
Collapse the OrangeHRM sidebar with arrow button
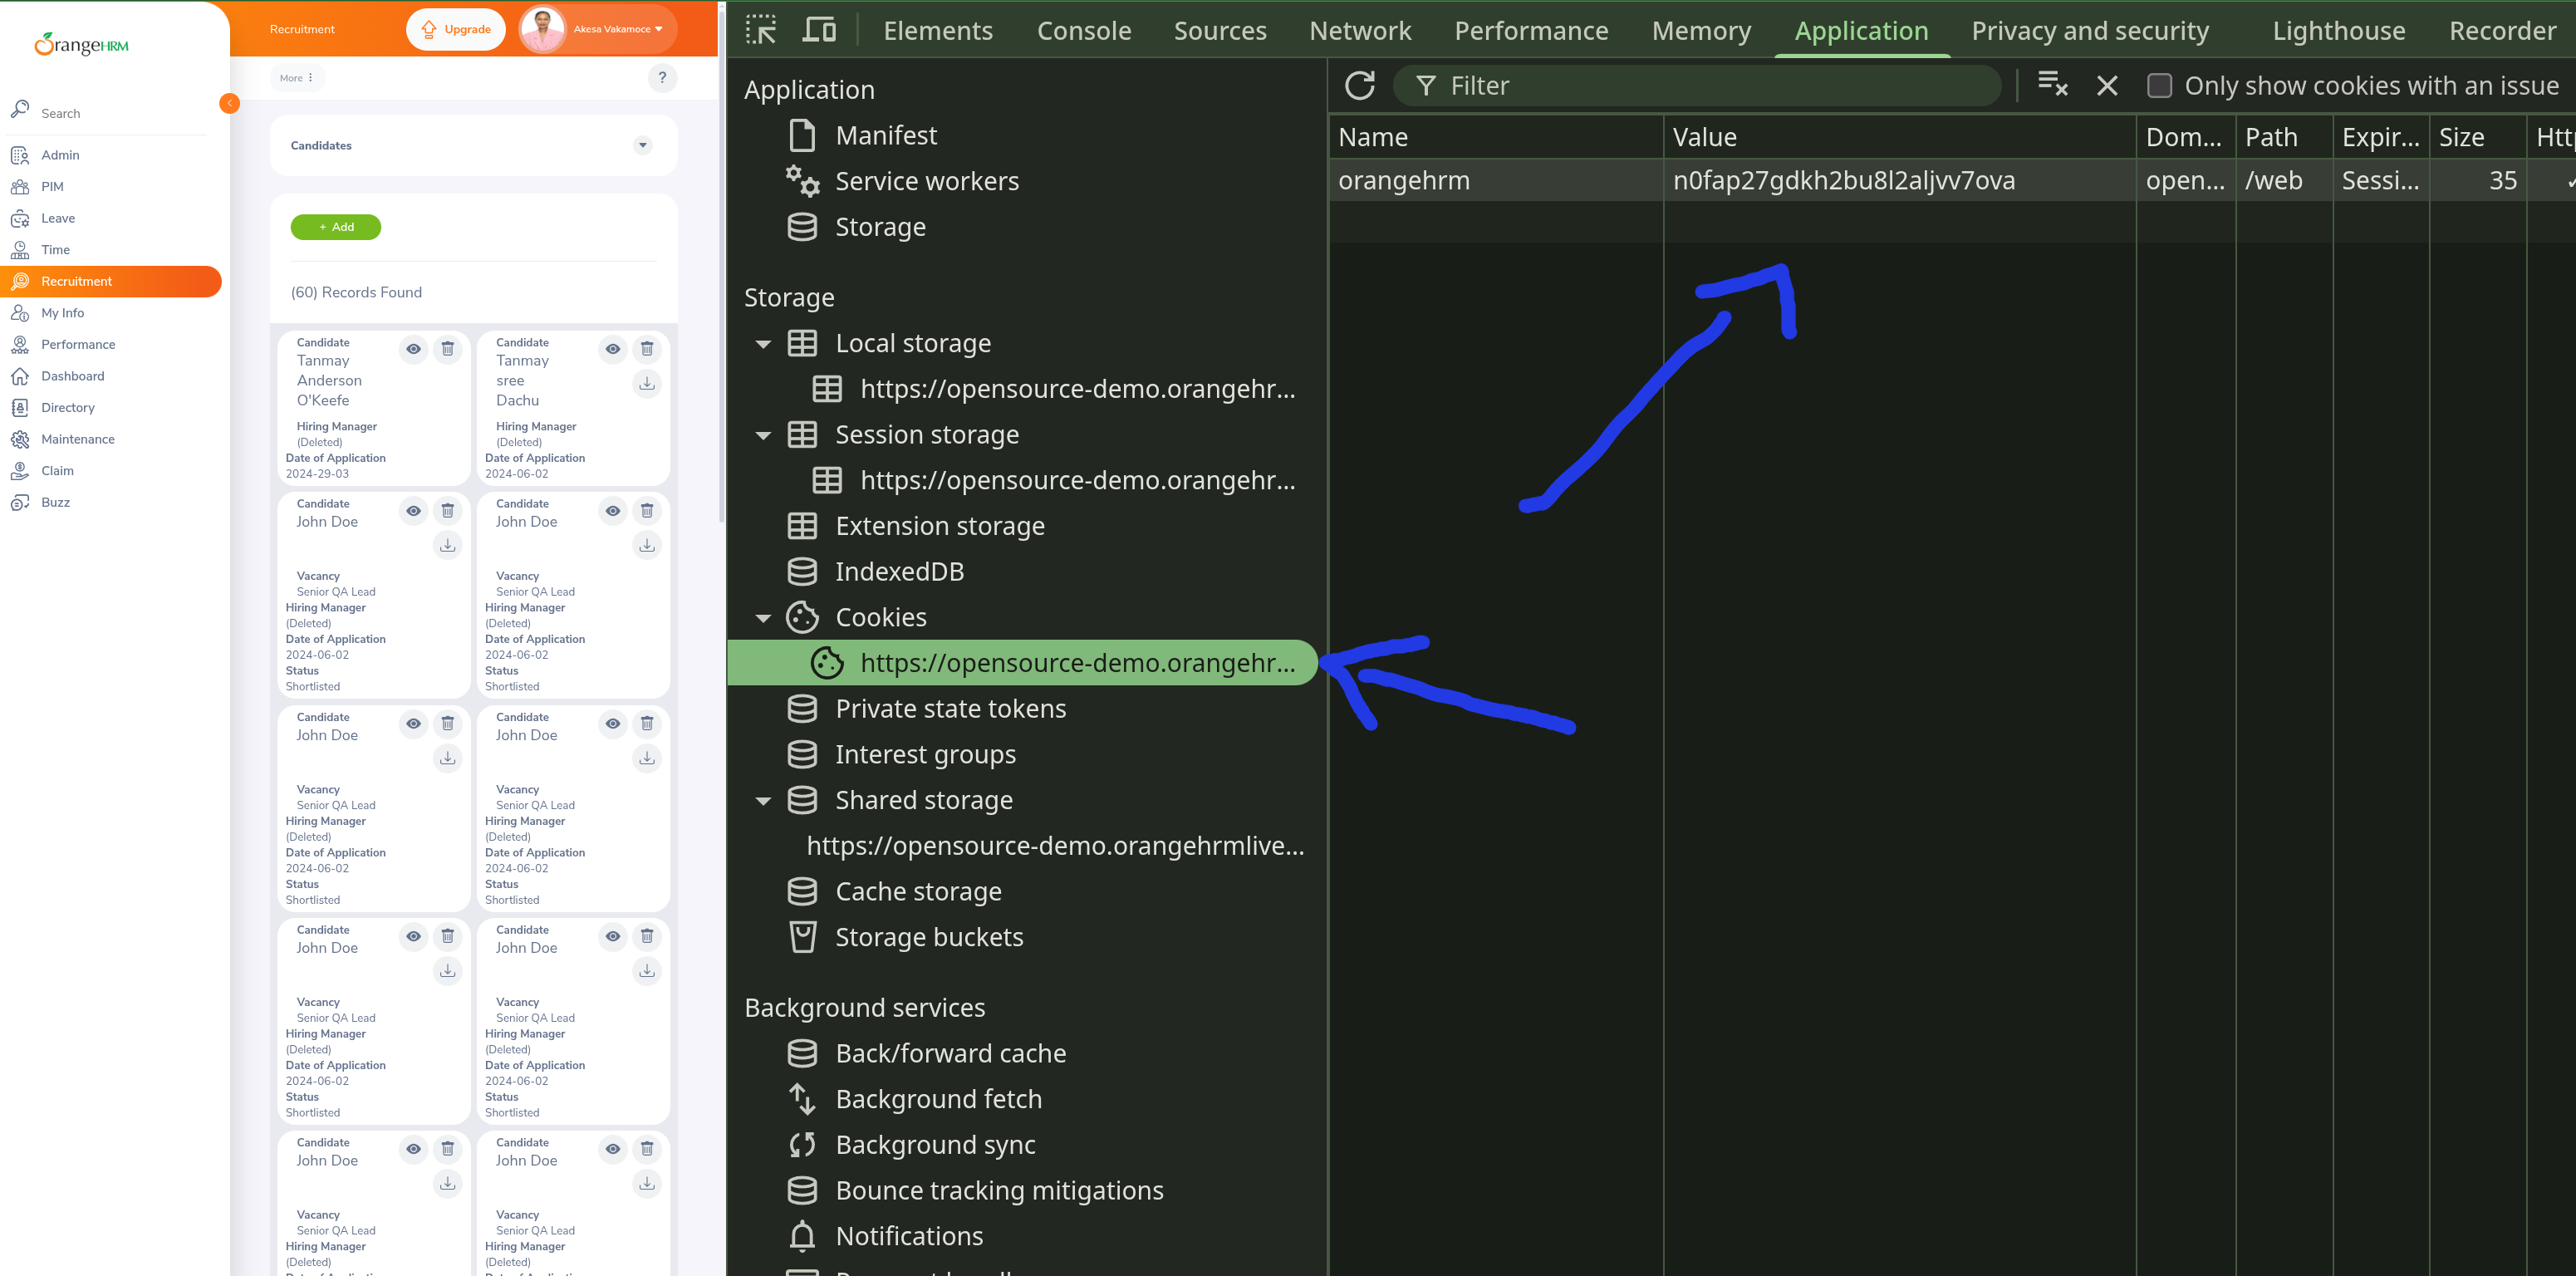[229, 103]
